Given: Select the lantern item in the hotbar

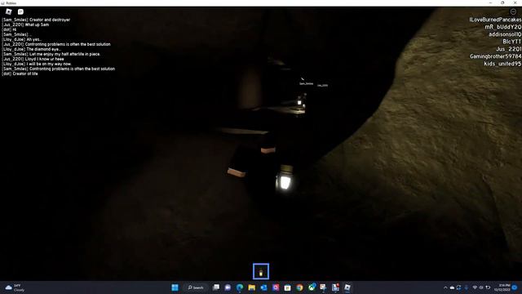Looking at the screenshot, I should click(x=261, y=271).
